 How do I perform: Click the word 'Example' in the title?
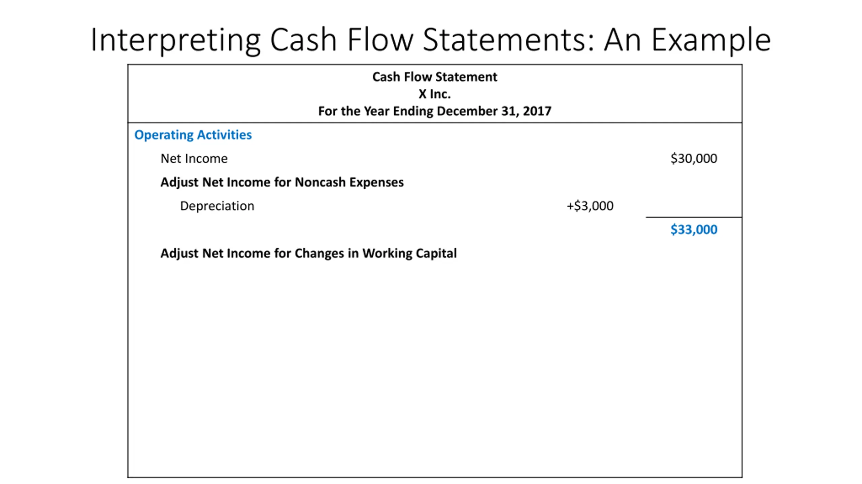pos(711,40)
